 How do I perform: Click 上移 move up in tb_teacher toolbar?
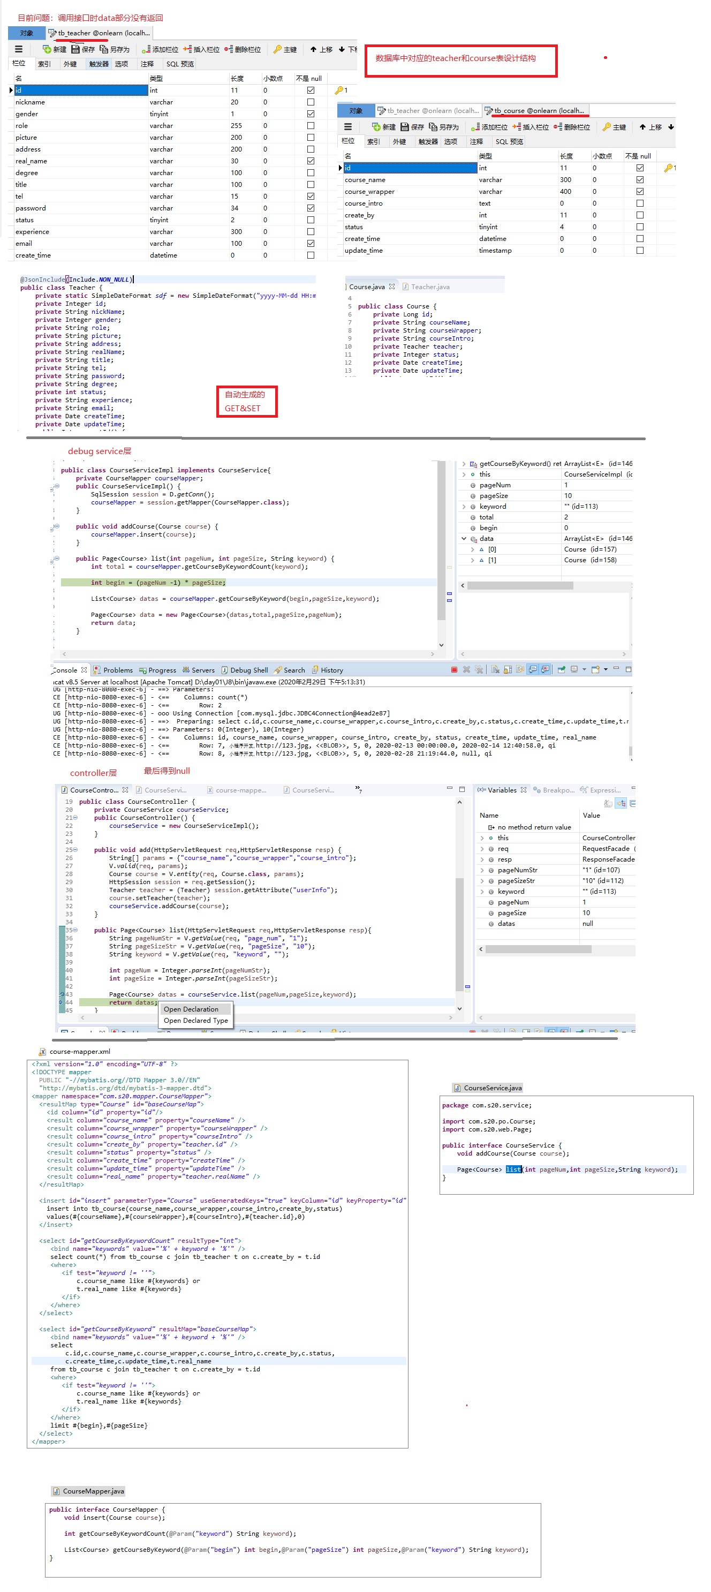(x=321, y=49)
